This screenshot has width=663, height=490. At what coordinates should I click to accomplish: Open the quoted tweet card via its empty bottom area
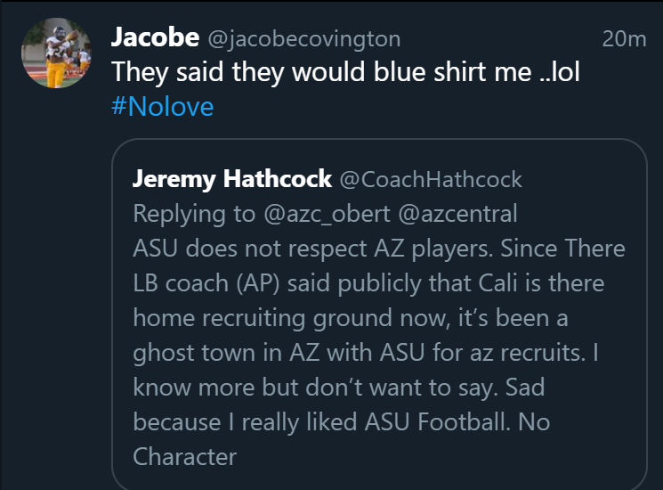[445, 472]
